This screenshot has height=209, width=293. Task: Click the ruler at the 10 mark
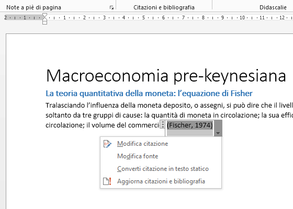coord(242,18)
